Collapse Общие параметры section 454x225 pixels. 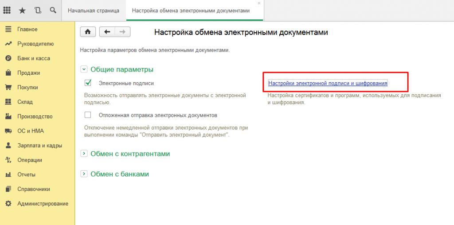click(x=83, y=69)
